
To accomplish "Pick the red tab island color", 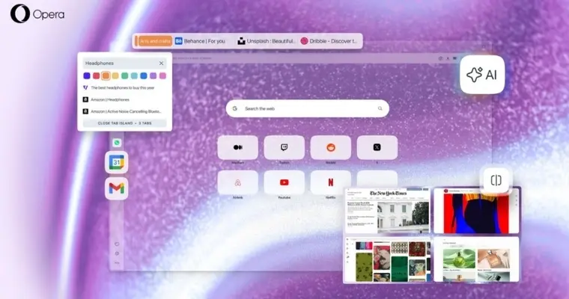I will 96,75.
